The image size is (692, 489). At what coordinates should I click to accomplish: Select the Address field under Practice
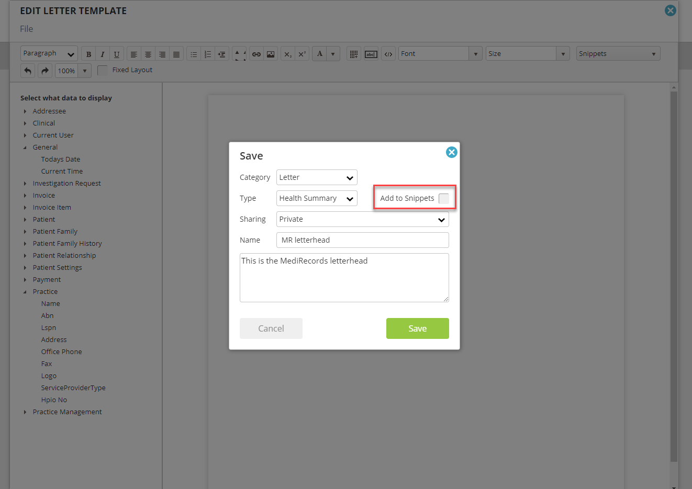pyautogui.click(x=54, y=340)
